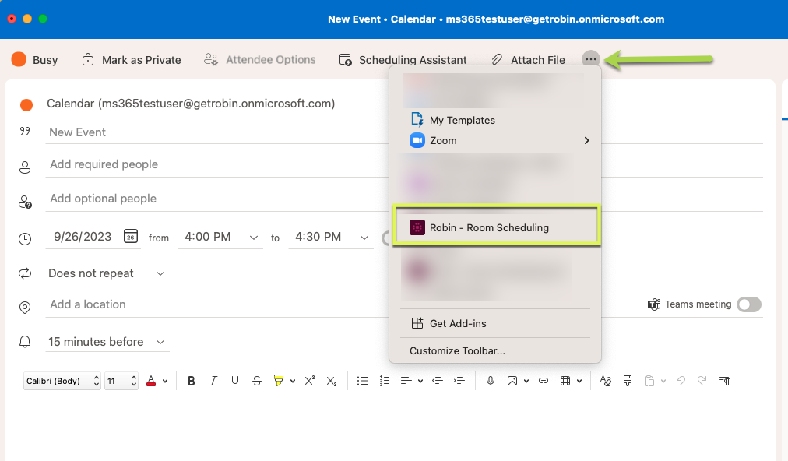Image resolution: width=788 pixels, height=461 pixels.
Task: Insert a numbered list
Action: pyautogui.click(x=385, y=381)
